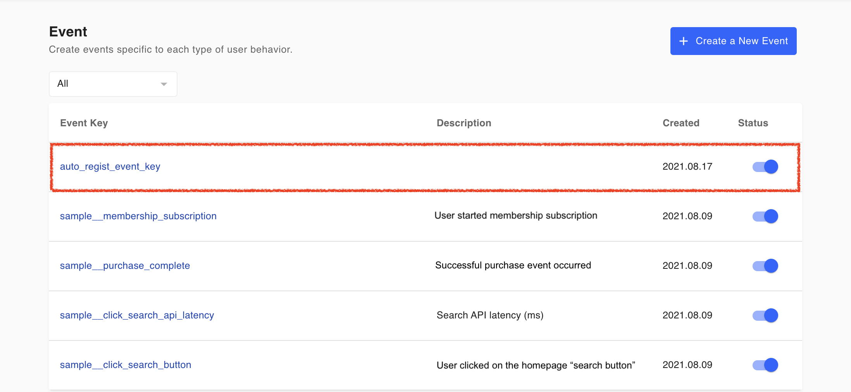Image resolution: width=851 pixels, height=392 pixels.
Task: Click the Status column header
Action: [x=753, y=123]
